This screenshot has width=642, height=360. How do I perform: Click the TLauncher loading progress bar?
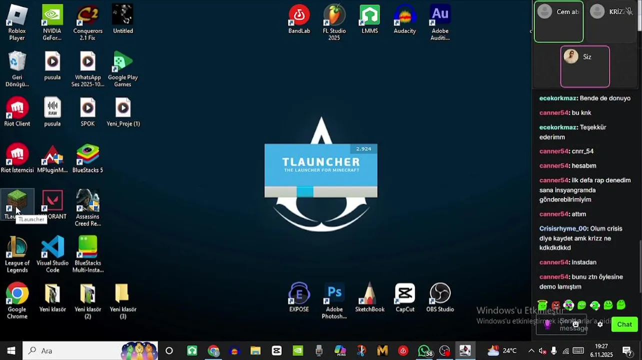click(x=321, y=192)
